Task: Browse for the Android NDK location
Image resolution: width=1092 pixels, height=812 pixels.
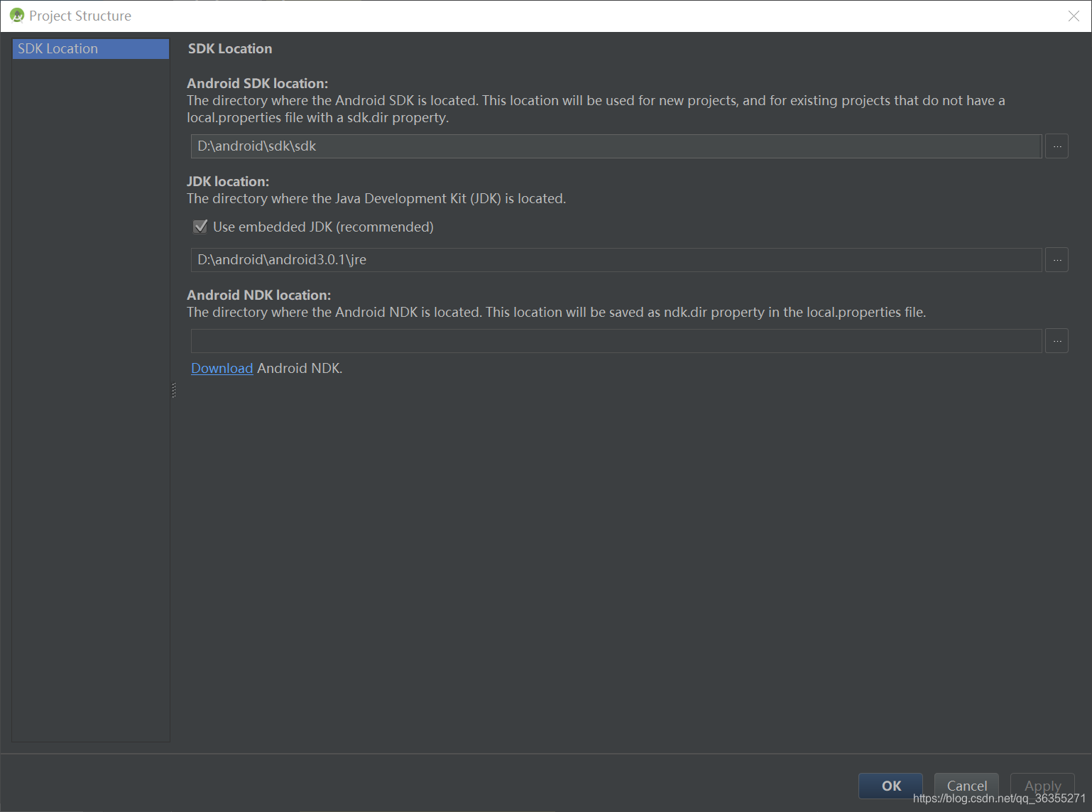Action: click(x=1057, y=340)
